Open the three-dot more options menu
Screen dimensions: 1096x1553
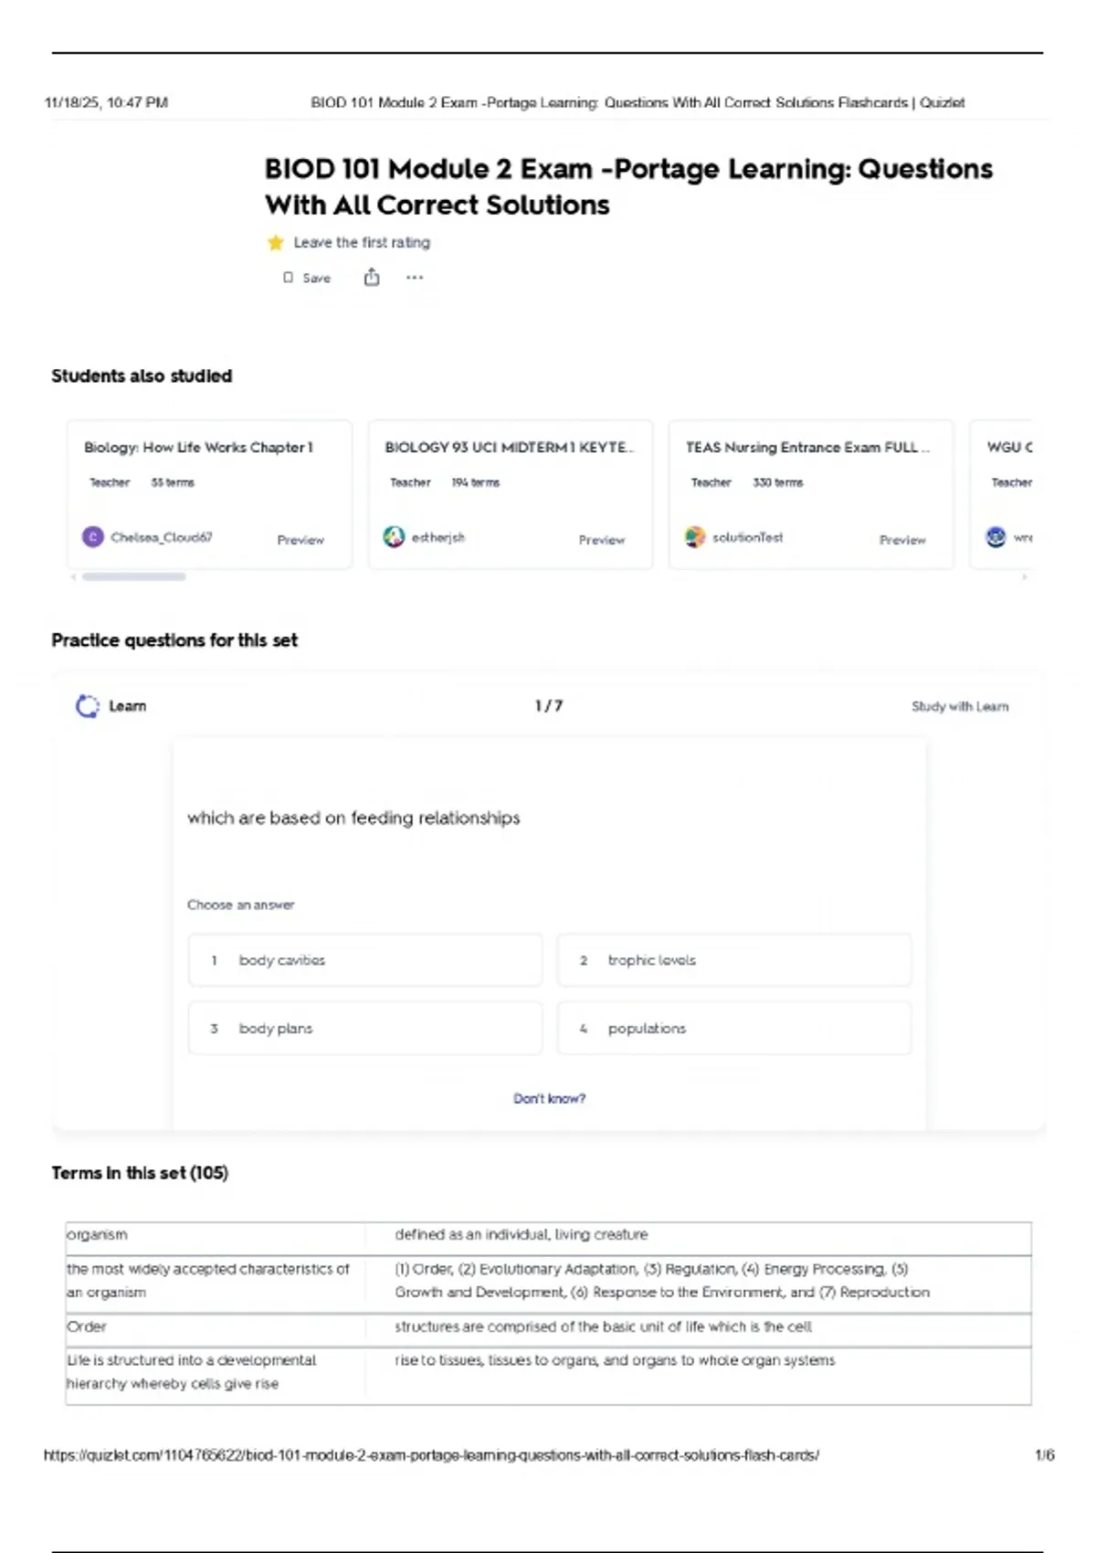[x=415, y=278]
